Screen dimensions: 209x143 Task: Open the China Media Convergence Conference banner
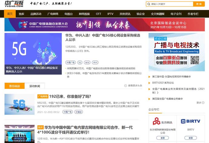104,25
